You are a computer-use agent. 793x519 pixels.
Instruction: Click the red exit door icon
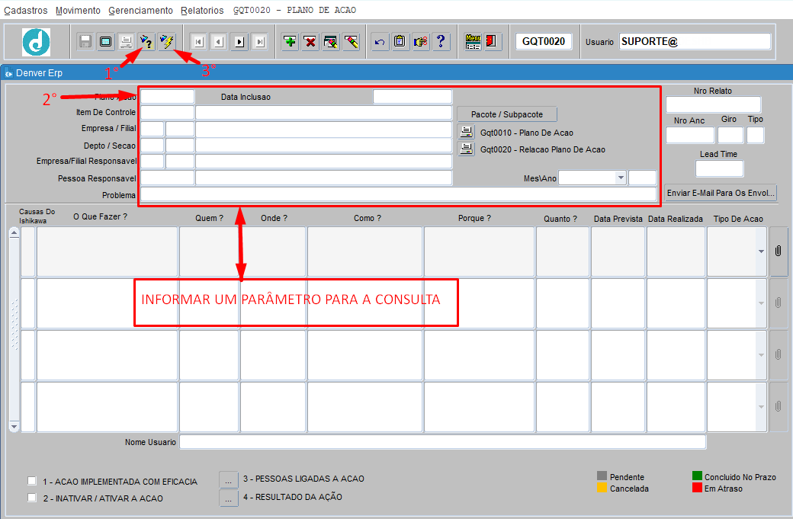tap(492, 41)
